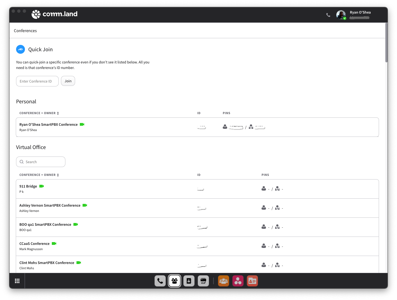
Task: Click the Join button
Action: pyautogui.click(x=68, y=81)
